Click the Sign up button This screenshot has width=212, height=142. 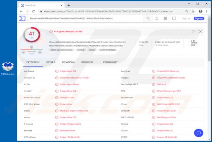click(199, 19)
